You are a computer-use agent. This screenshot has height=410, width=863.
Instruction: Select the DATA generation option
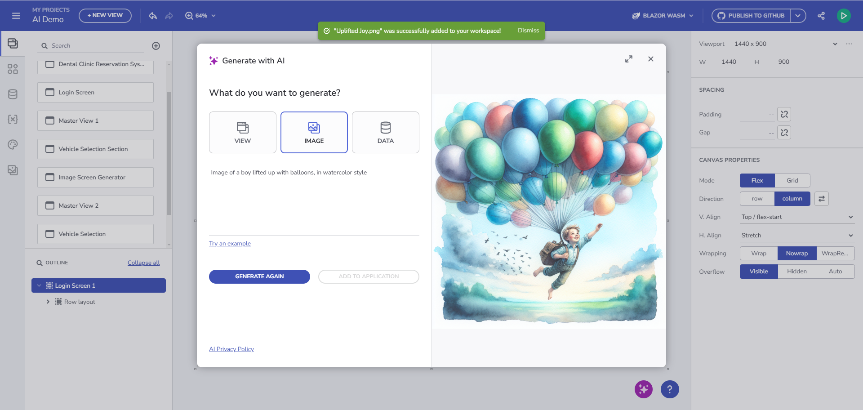(386, 133)
